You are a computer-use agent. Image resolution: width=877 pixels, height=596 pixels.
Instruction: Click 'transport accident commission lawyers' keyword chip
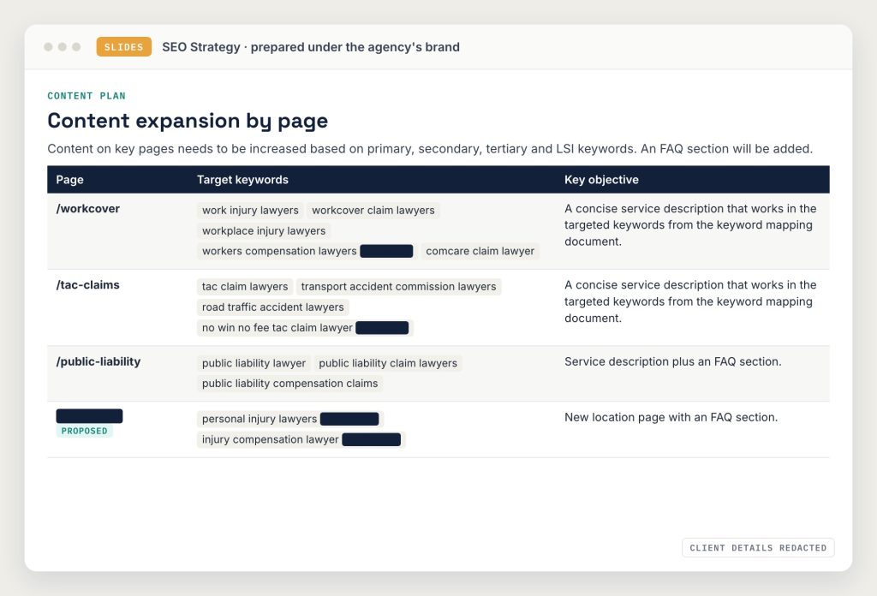[399, 286]
